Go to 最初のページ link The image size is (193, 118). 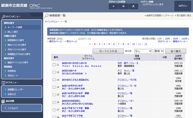[55, 41]
